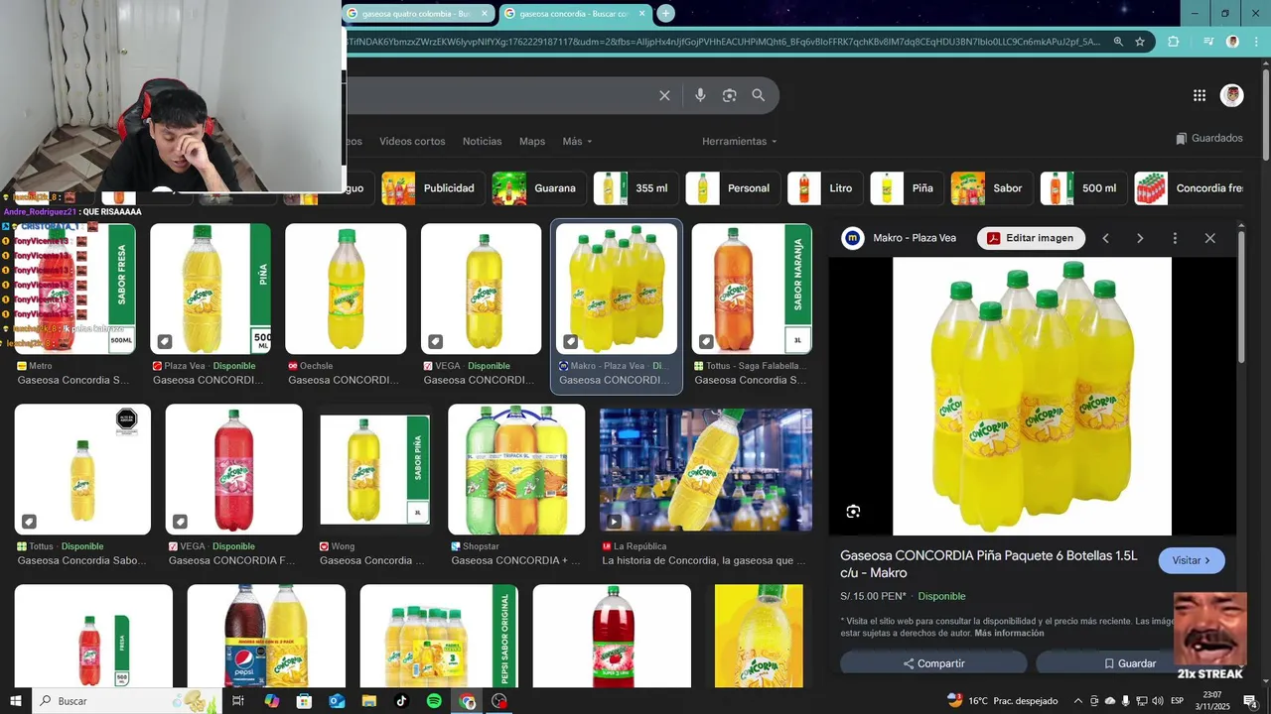This screenshot has height=714, width=1271.
Task: Close the gaseosa concordia tab
Action: (642, 14)
